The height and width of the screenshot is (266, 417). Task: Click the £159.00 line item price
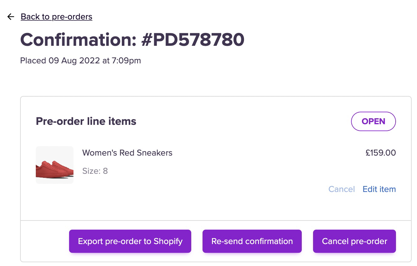click(x=381, y=153)
